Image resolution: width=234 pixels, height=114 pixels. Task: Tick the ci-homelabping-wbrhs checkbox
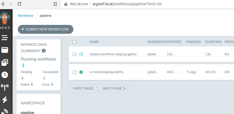74,72
